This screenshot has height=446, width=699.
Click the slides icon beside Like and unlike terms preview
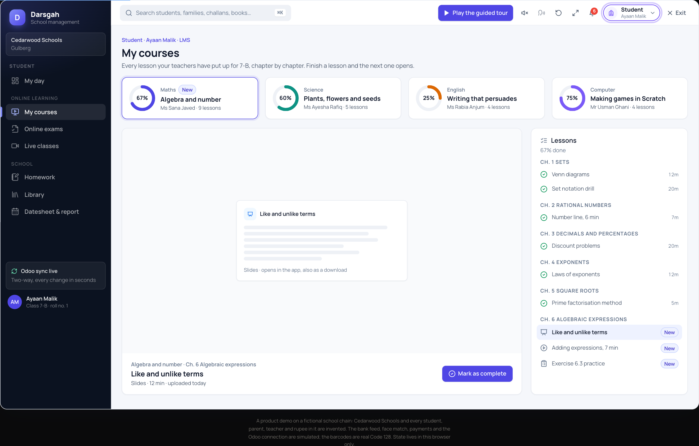coord(250,214)
